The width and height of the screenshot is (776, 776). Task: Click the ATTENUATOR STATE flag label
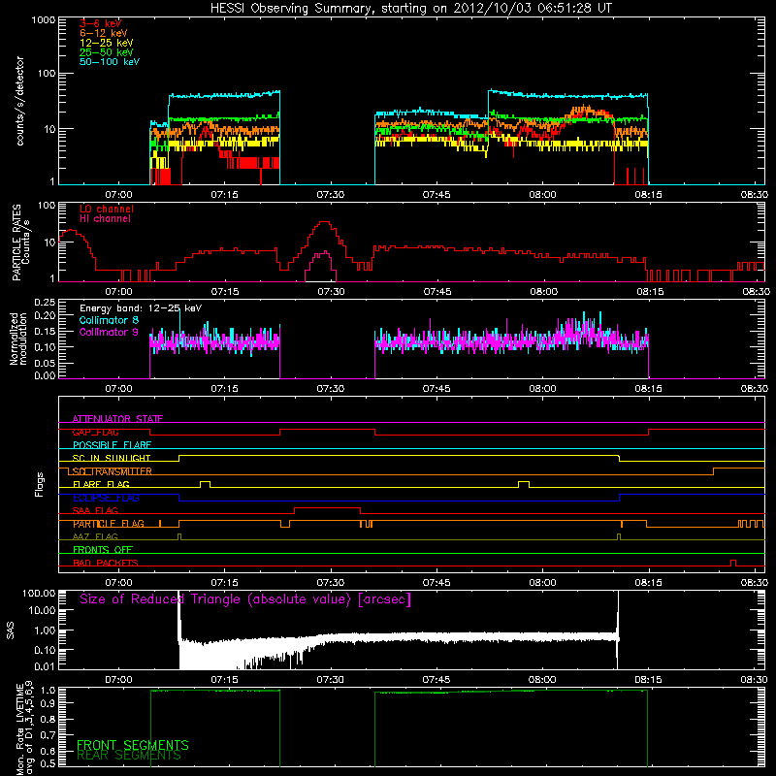click(x=117, y=419)
